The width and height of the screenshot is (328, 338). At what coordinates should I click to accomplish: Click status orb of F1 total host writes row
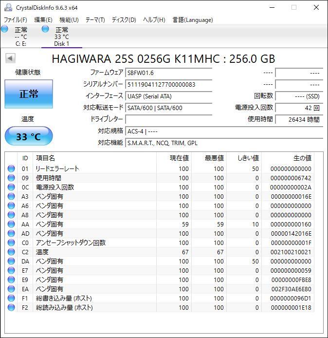coord(11,299)
